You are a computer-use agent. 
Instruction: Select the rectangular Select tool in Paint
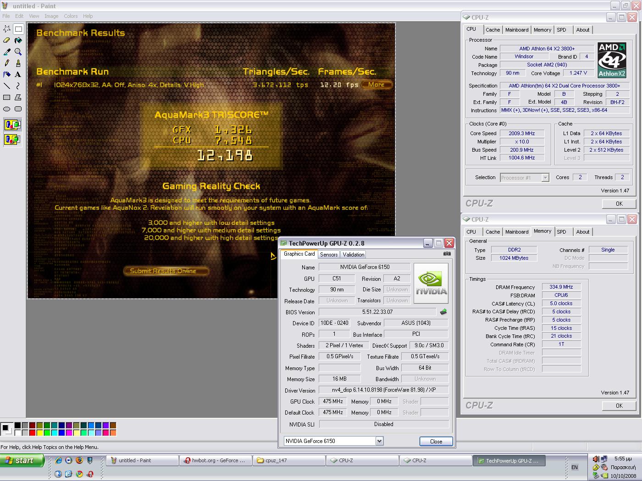click(x=18, y=29)
